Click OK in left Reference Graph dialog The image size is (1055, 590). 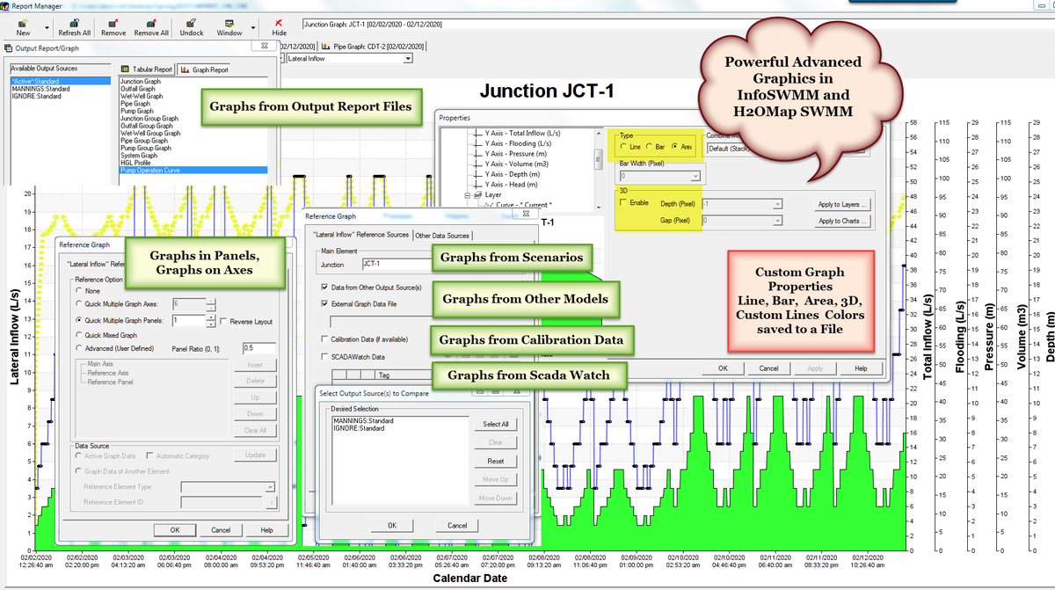175,530
